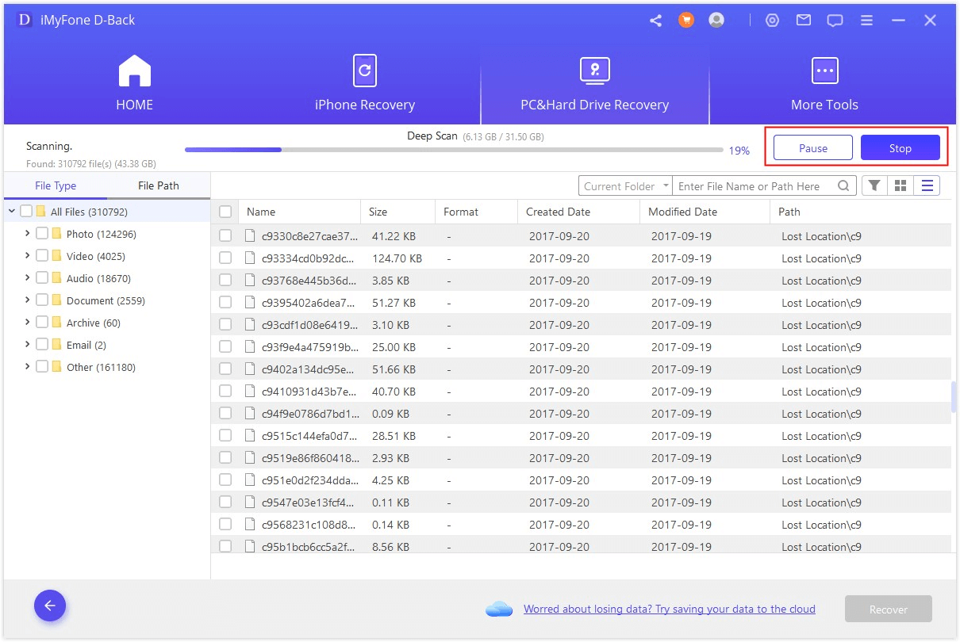
Task: Expand the Document (2559) node
Action: point(28,300)
